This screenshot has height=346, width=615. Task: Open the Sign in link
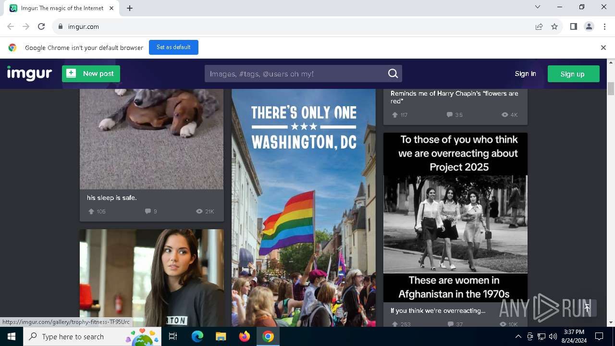tap(525, 74)
